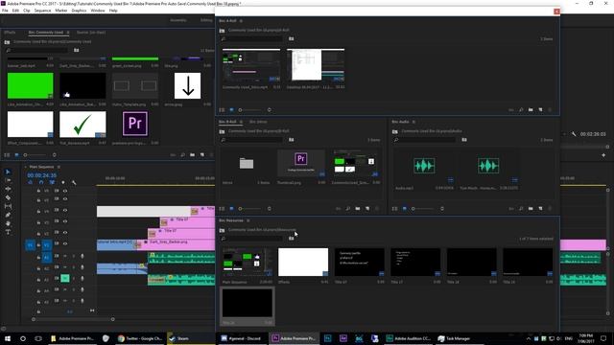Click New Item icon in A-Roll bin
This screenshot has height=345, width=614.
(540, 110)
